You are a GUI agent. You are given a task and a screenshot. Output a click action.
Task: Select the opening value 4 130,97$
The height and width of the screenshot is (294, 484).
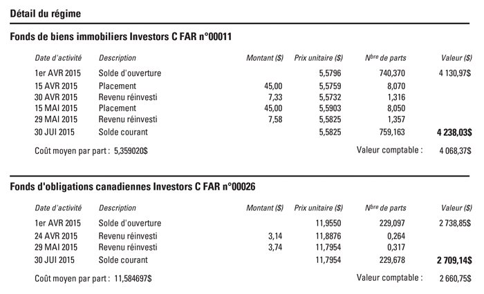(x=455, y=73)
